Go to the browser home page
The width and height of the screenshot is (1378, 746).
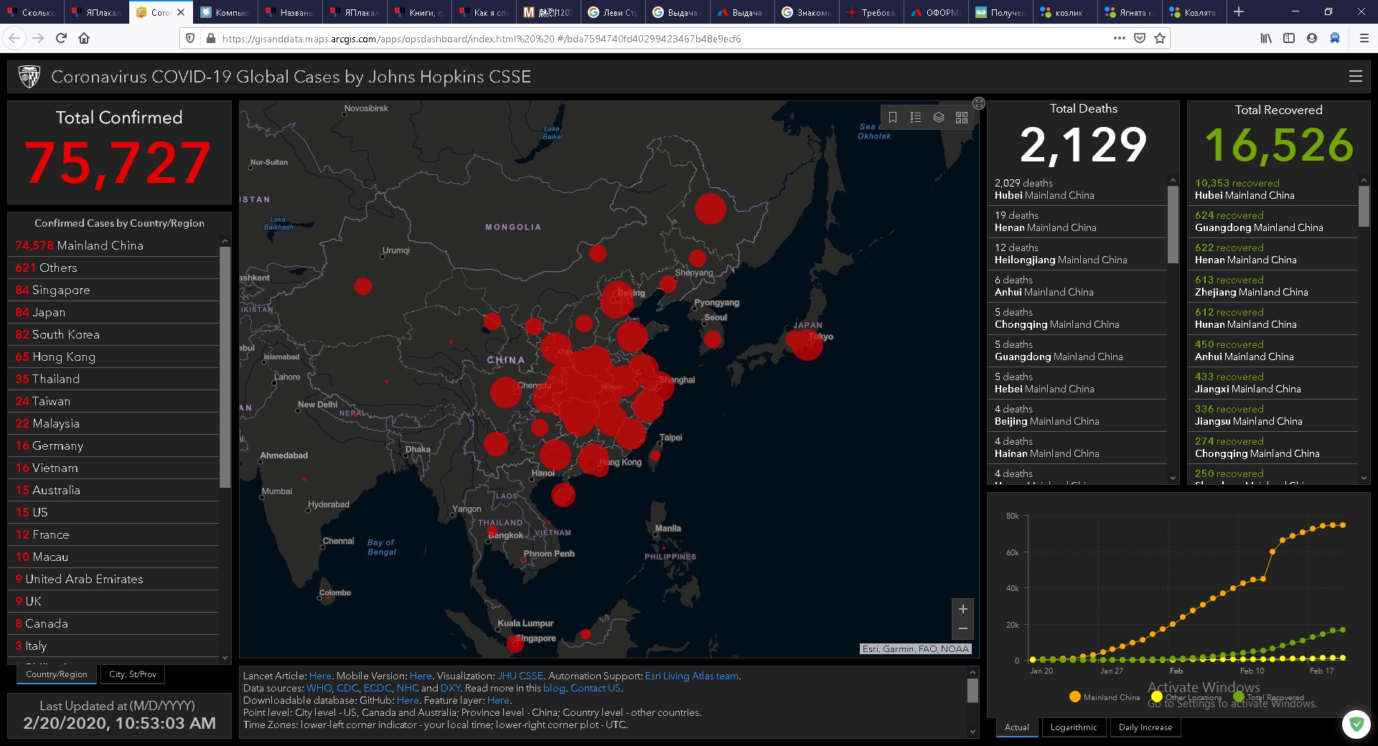(x=84, y=38)
